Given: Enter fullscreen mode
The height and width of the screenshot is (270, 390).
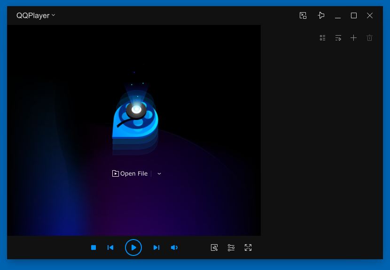Looking at the screenshot, I should pos(248,247).
